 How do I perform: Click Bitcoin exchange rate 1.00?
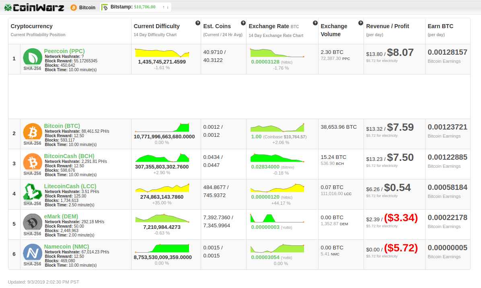(x=256, y=137)
